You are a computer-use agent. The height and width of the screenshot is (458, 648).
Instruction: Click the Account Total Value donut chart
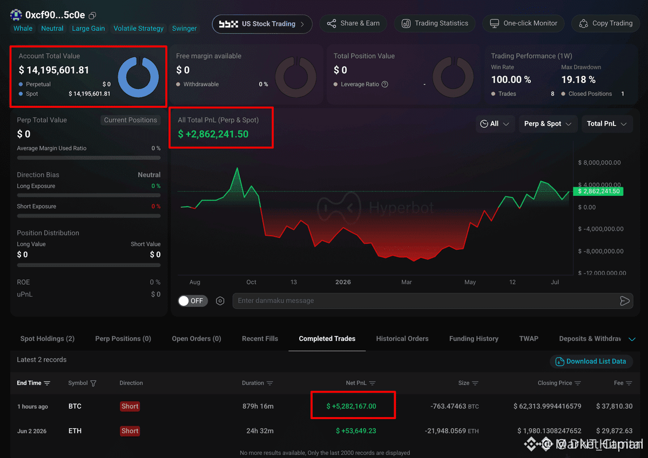138,77
